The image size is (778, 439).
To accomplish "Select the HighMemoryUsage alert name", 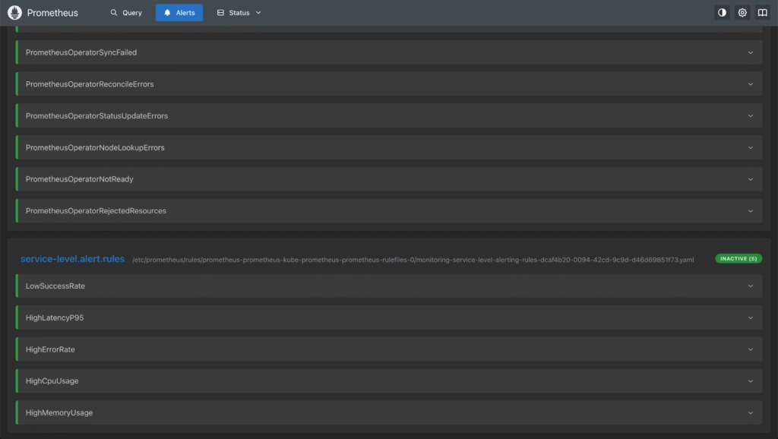I will (59, 413).
